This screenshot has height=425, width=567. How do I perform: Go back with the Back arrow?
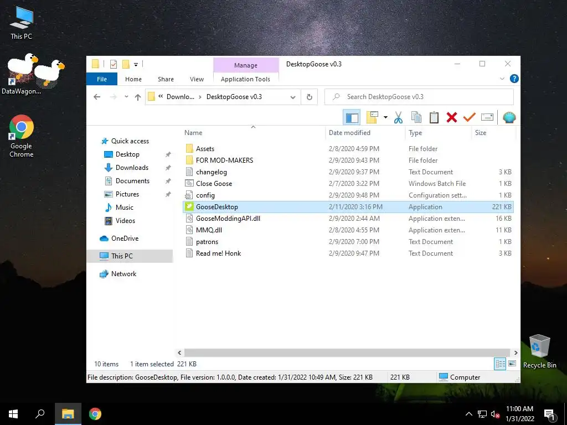tap(97, 97)
